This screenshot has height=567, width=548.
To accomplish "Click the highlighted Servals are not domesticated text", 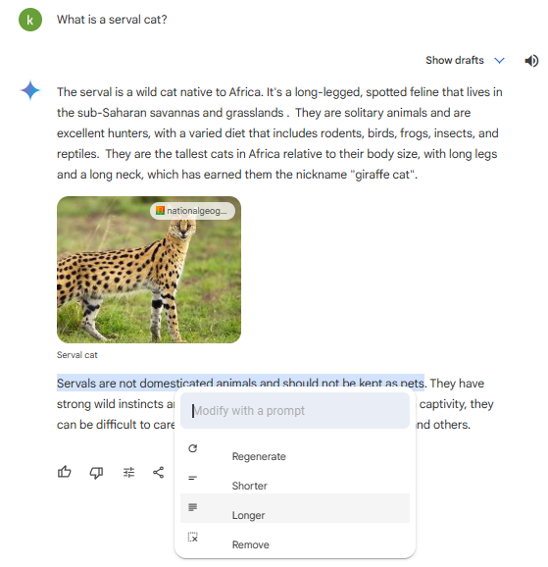I will 240,383.
